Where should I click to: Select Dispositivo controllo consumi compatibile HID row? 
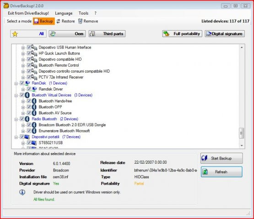(74, 71)
